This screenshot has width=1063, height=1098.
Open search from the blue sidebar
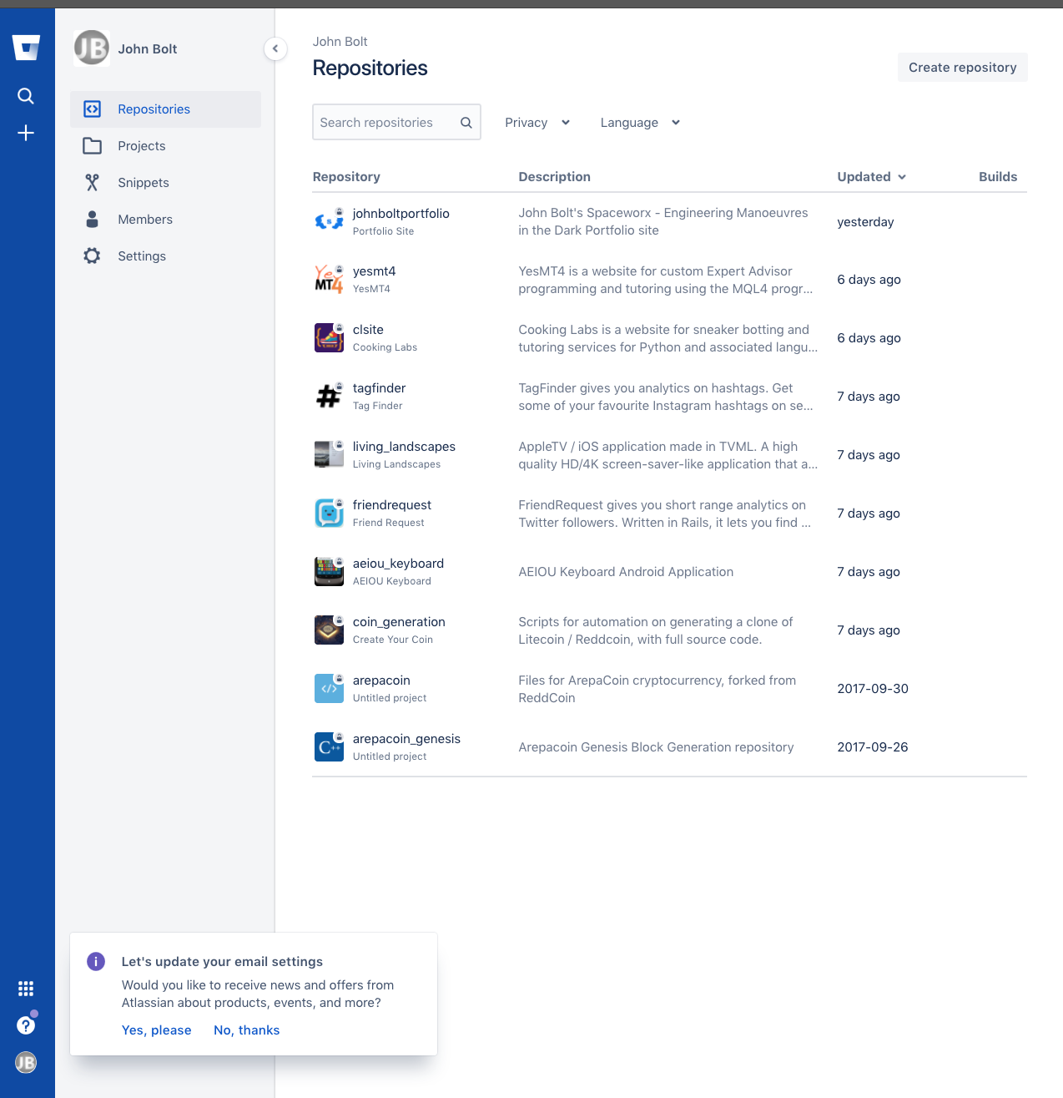coord(26,96)
